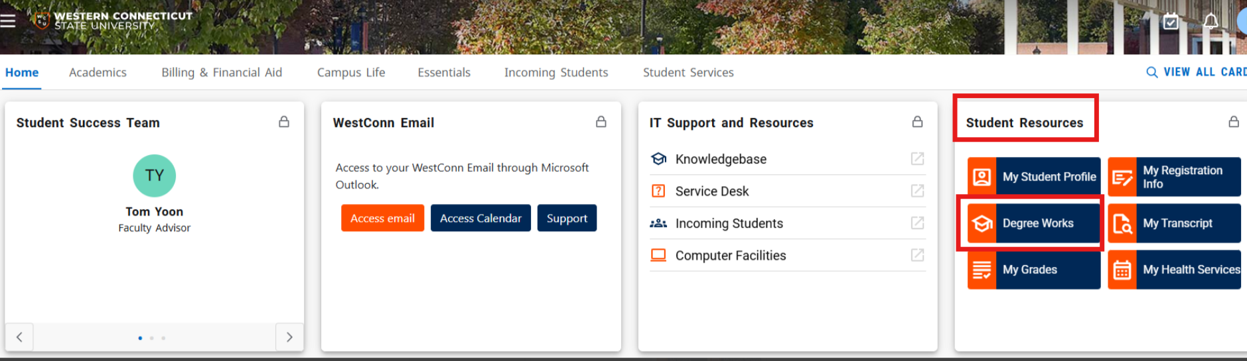Click the Computer Facilities external link icon
This screenshot has width=1247, height=361.
click(917, 255)
